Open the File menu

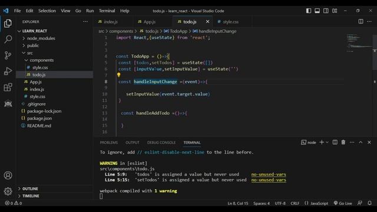[17, 11]
